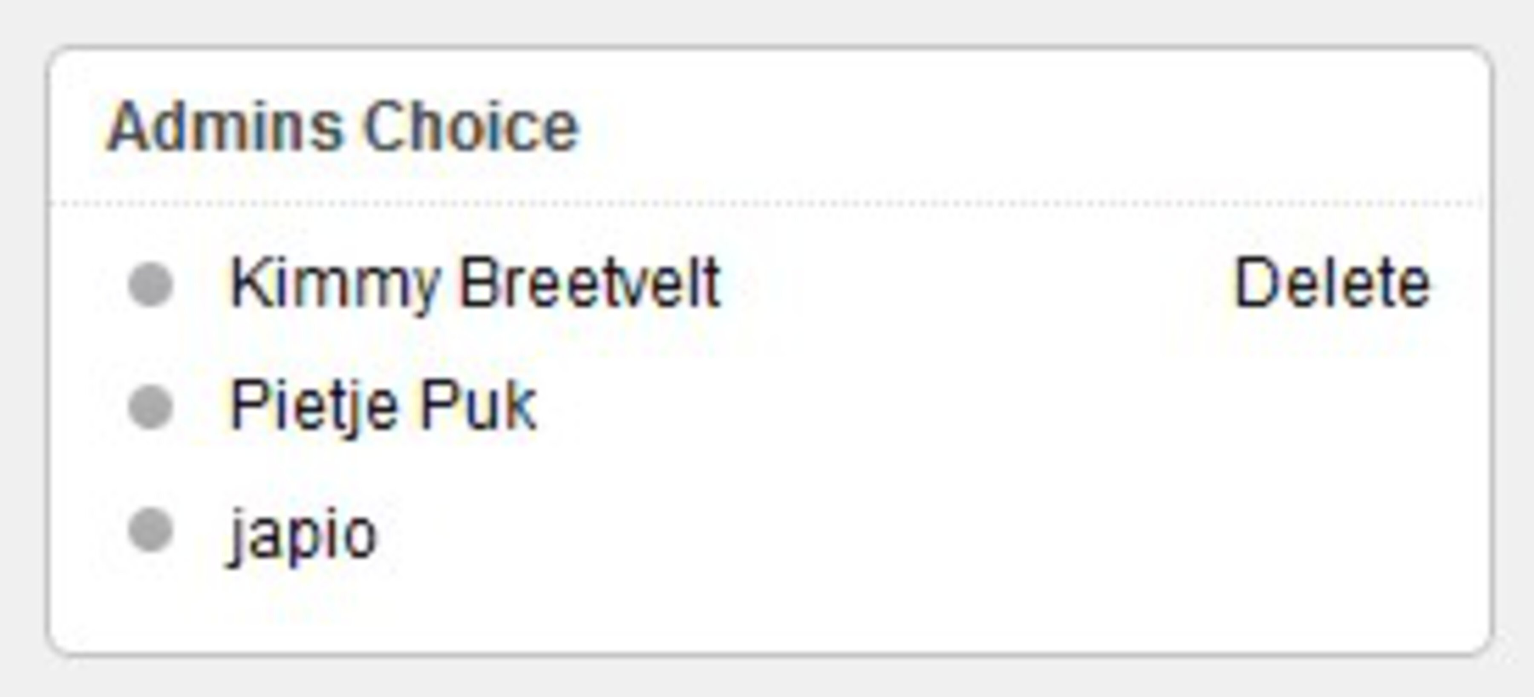
Task: Click the gray background outside the panel
Action: 768,679
